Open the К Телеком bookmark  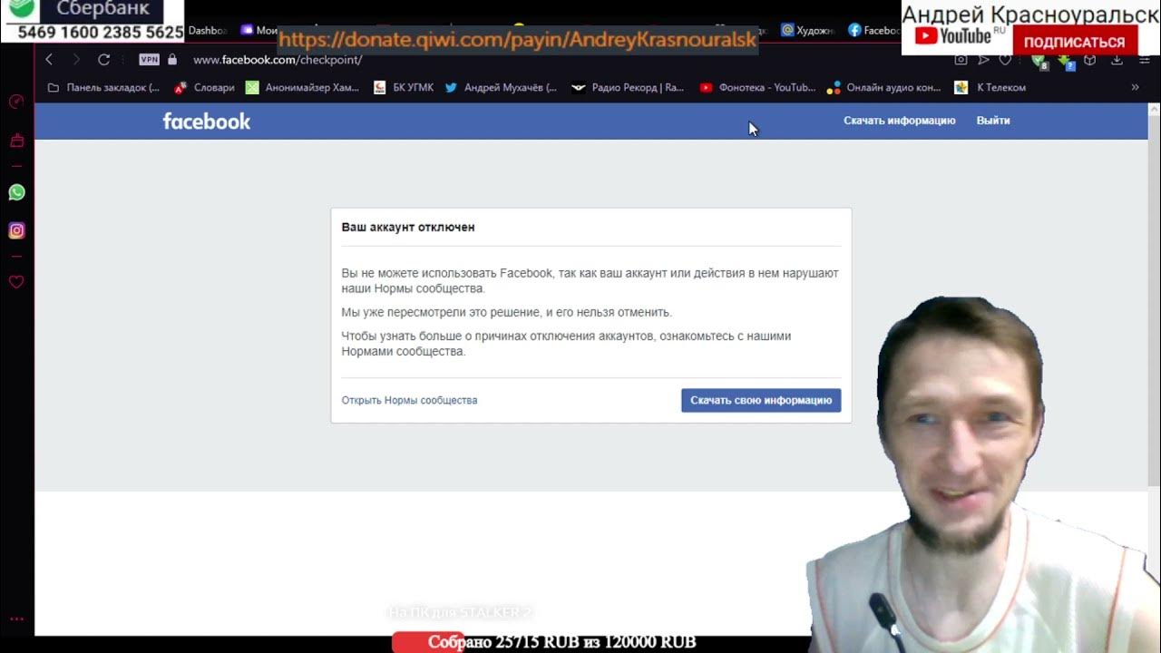pyautogui.click(x=990, y=88)
